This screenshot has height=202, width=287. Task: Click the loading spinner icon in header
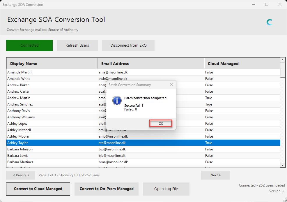pos(270,22)
